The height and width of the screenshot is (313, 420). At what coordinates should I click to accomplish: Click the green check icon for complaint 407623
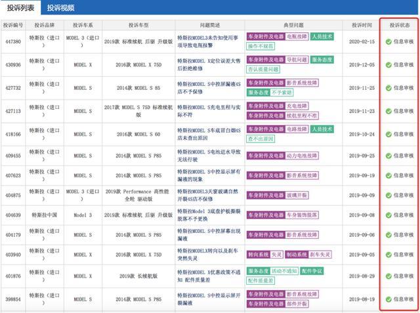(388, 175)
